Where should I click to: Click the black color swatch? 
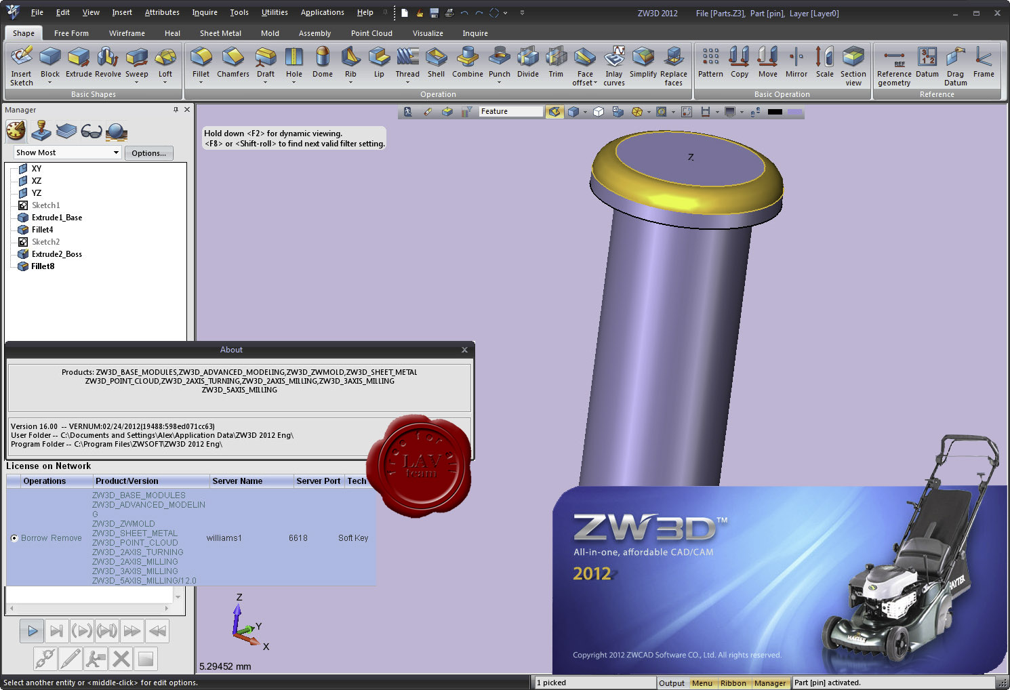(775, 112)
